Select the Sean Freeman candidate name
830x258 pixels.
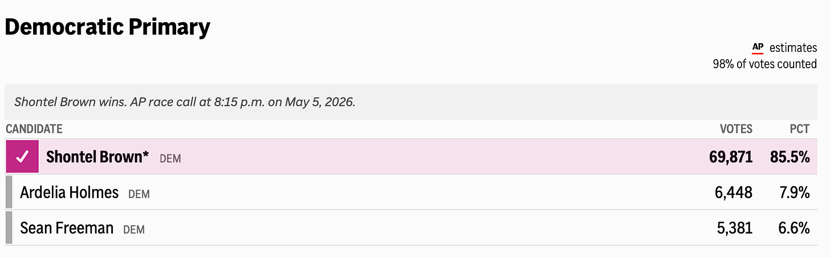tap(67, 228)
